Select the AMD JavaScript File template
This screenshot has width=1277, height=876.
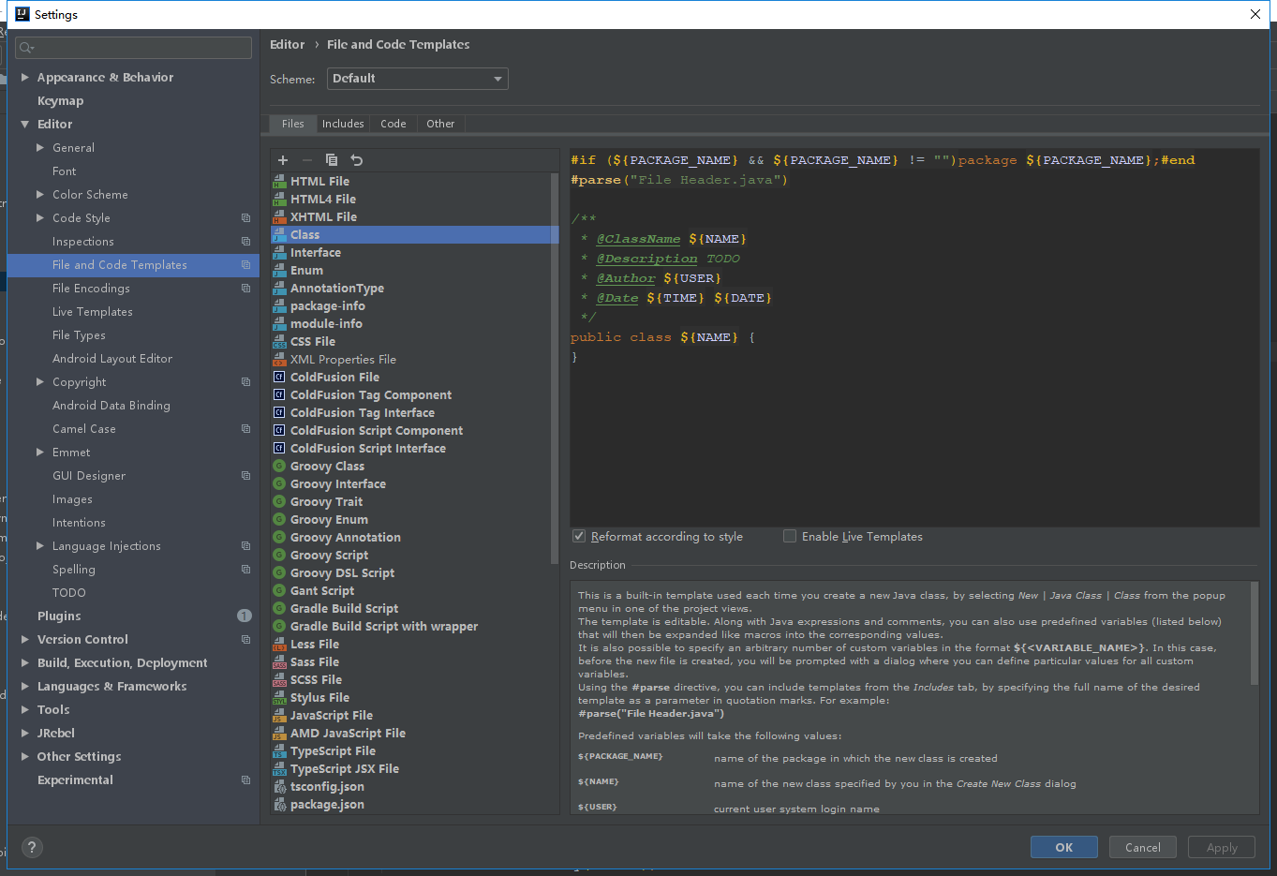pyautogui.click(x=348, y=734)
